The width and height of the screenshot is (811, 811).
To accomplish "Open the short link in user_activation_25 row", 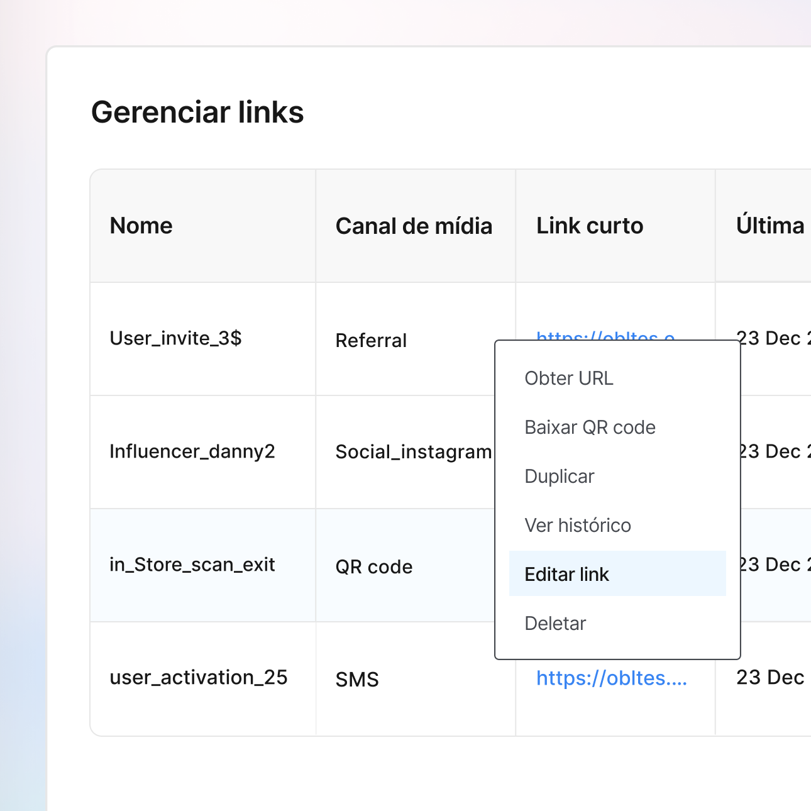I will coord(611,678).
